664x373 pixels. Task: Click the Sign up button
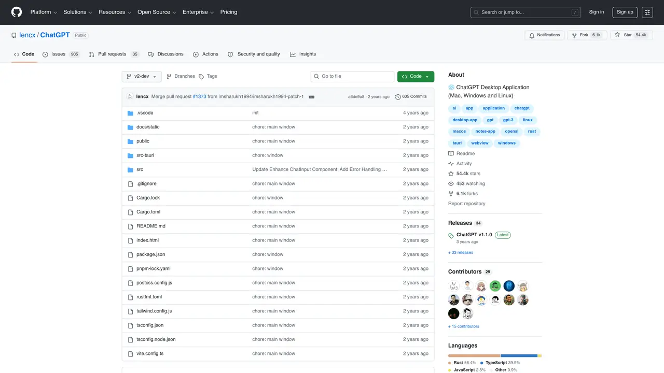[625, 12]
